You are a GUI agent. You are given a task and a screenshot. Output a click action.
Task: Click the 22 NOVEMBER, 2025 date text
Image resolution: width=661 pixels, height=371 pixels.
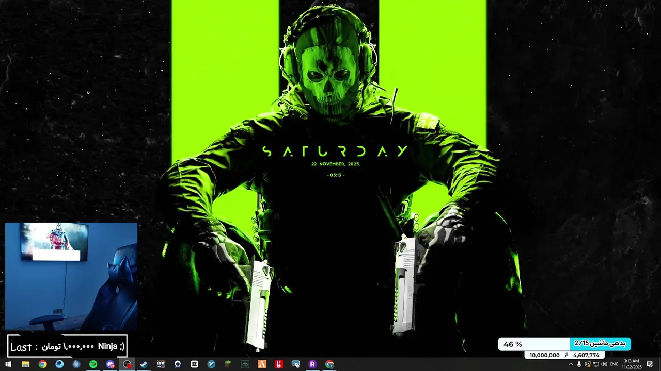click(x=336, y=164)
